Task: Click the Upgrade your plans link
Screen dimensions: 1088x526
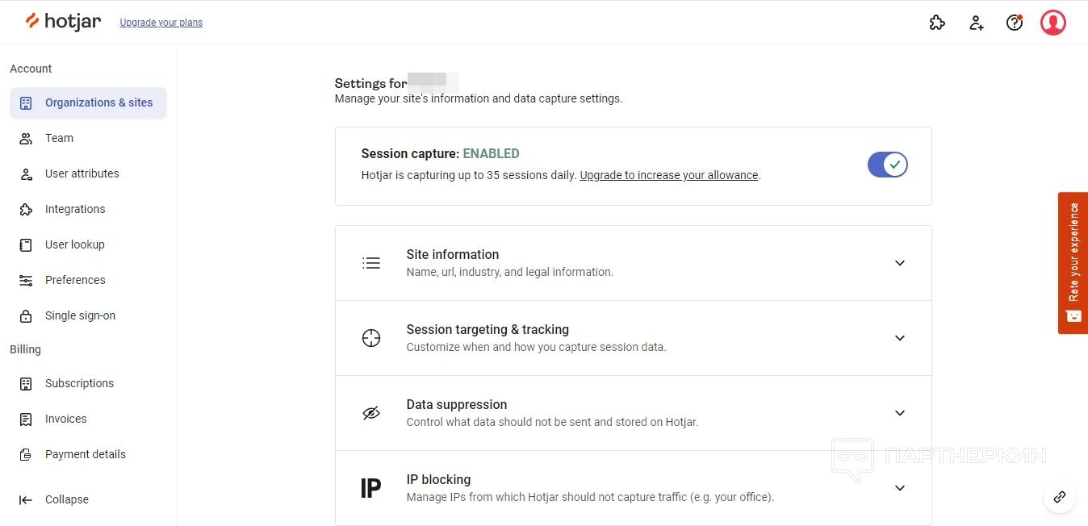Action: pos(161,23)
